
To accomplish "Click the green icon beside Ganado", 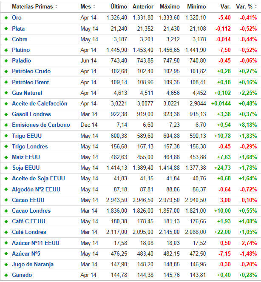I will coord(6,275).
